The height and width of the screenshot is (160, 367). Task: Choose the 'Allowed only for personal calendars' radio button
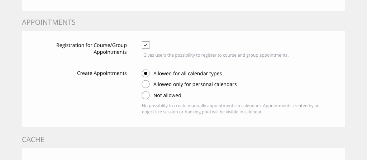pyautogui.click(x=146, y=84)
